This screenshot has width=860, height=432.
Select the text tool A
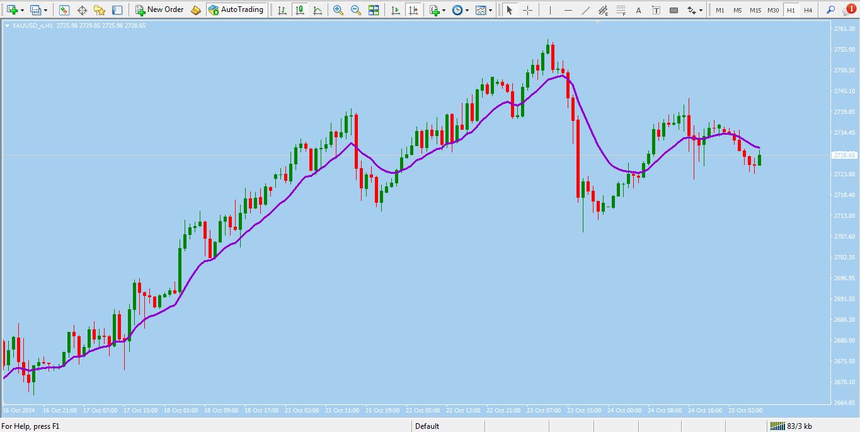pyautogui.click(x=638, y=10)
